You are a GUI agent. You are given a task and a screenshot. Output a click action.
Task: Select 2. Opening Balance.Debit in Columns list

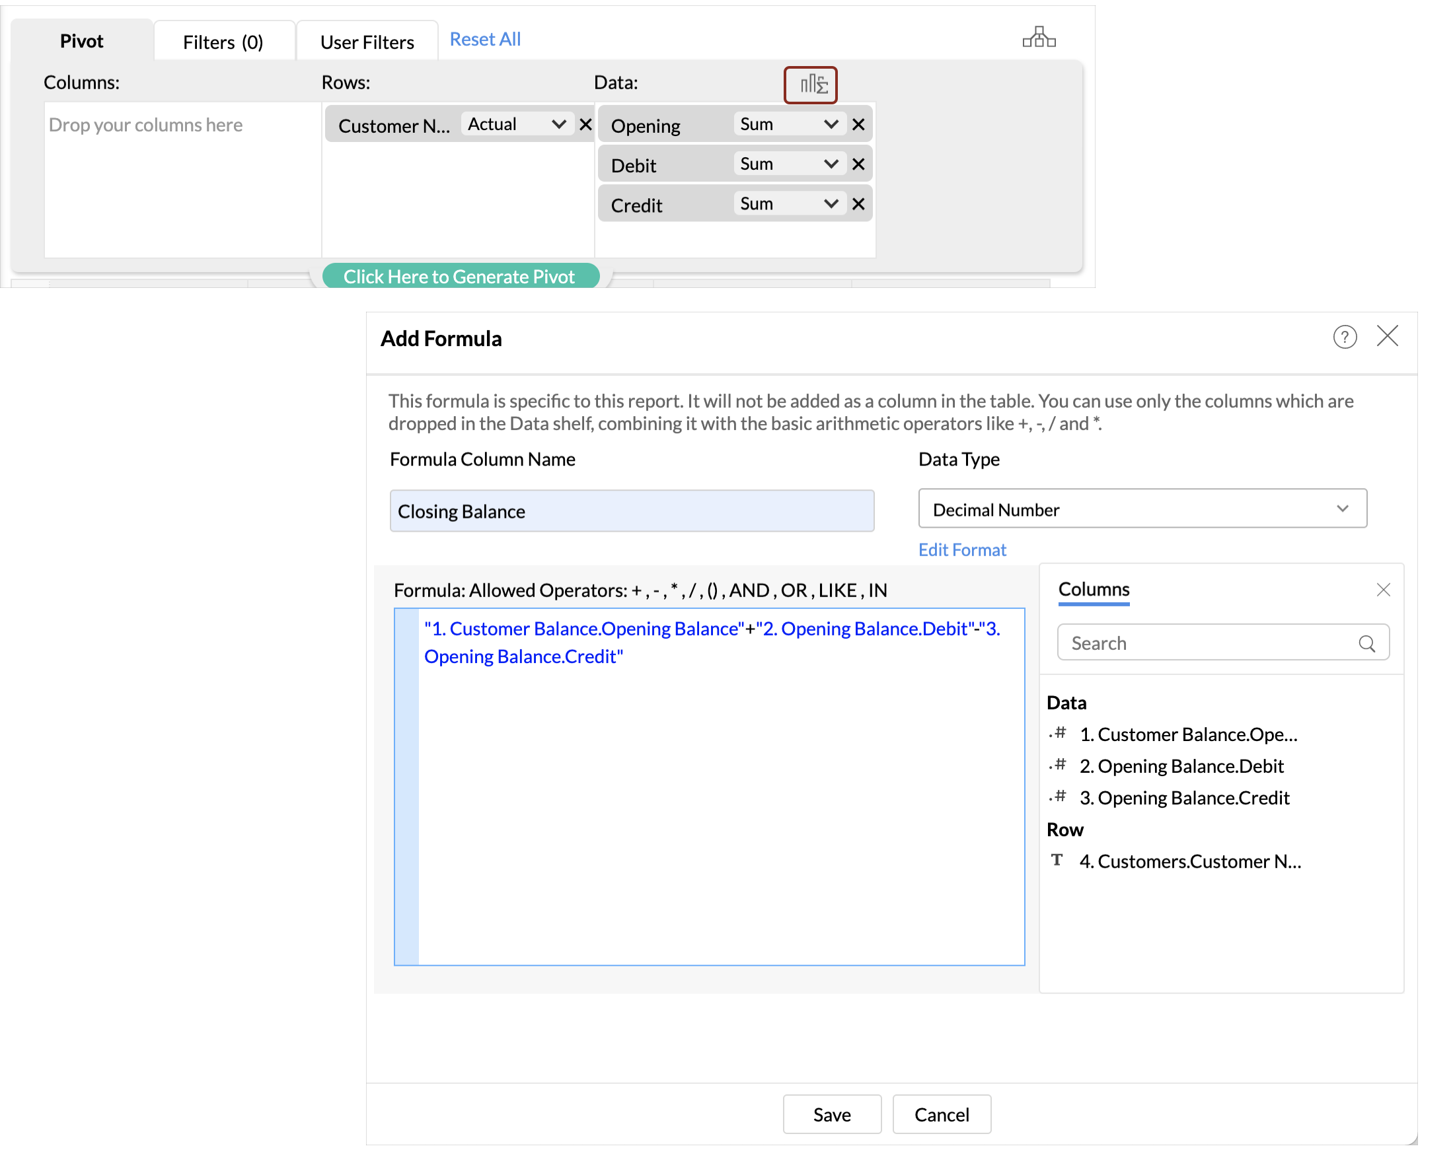point(1181,766)
